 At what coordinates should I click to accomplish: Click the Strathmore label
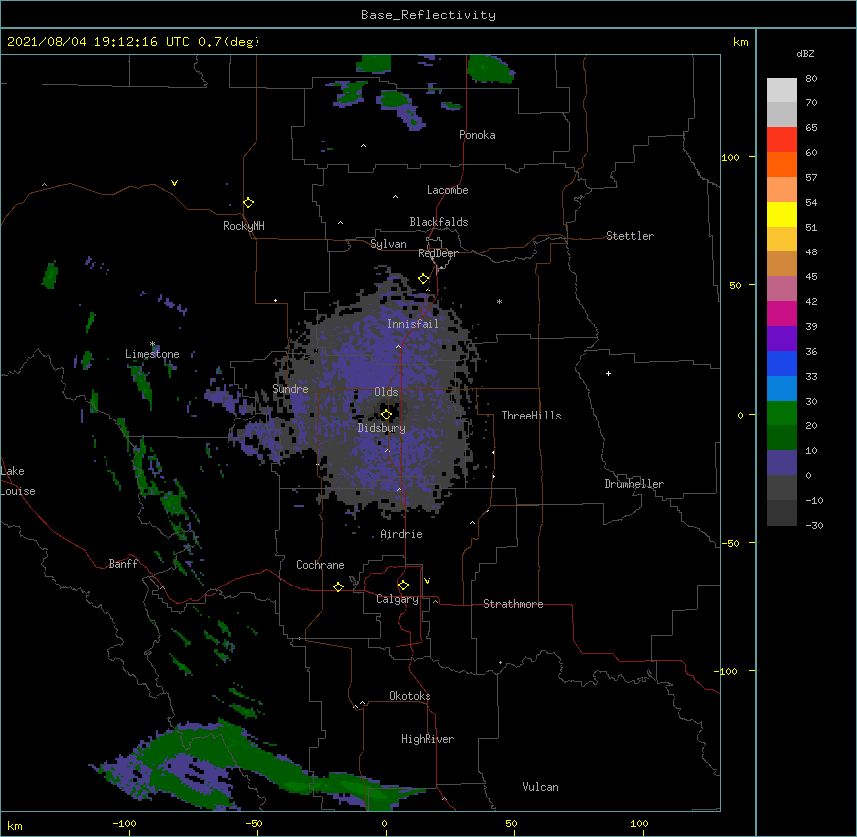pos(513,604)
